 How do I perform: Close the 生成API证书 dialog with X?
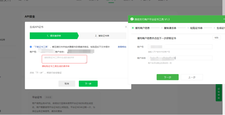coord(126,27)
